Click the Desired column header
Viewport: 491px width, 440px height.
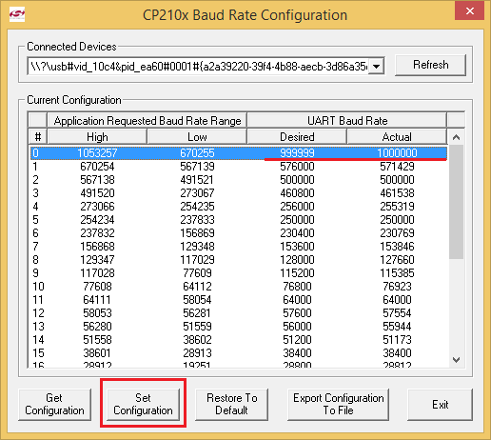297,137
